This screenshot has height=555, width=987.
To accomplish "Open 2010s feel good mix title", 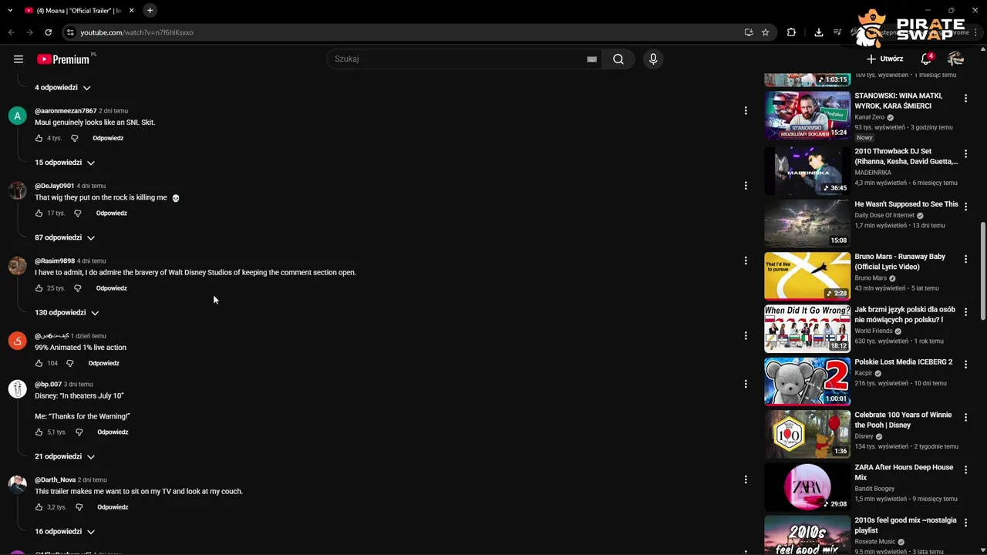I will [905, 525].
